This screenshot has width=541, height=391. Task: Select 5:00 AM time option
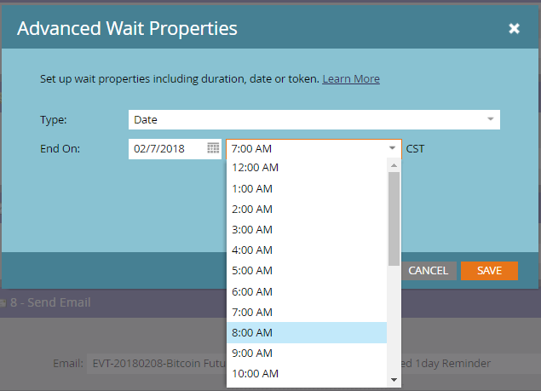pos(307,271)
